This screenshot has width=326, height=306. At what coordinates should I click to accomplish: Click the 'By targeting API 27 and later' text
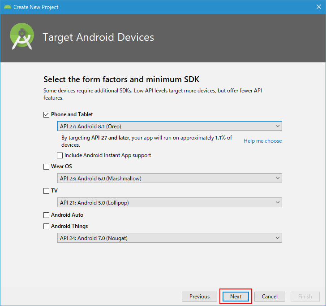[146, 141]
